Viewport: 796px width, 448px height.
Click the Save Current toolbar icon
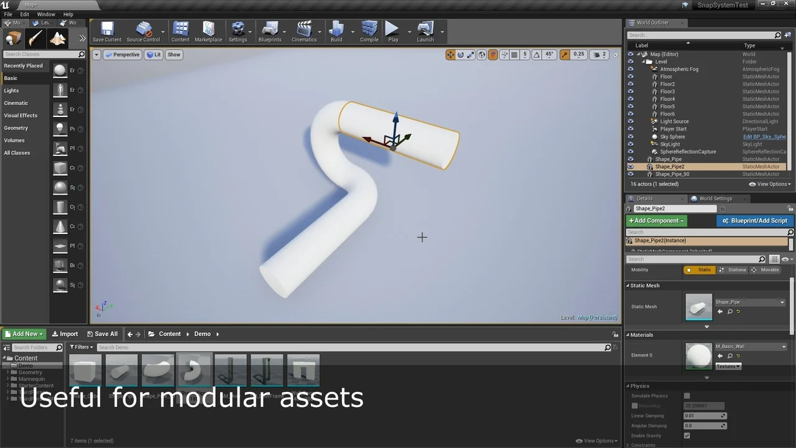pyautogui.click(x=107, y=31)
